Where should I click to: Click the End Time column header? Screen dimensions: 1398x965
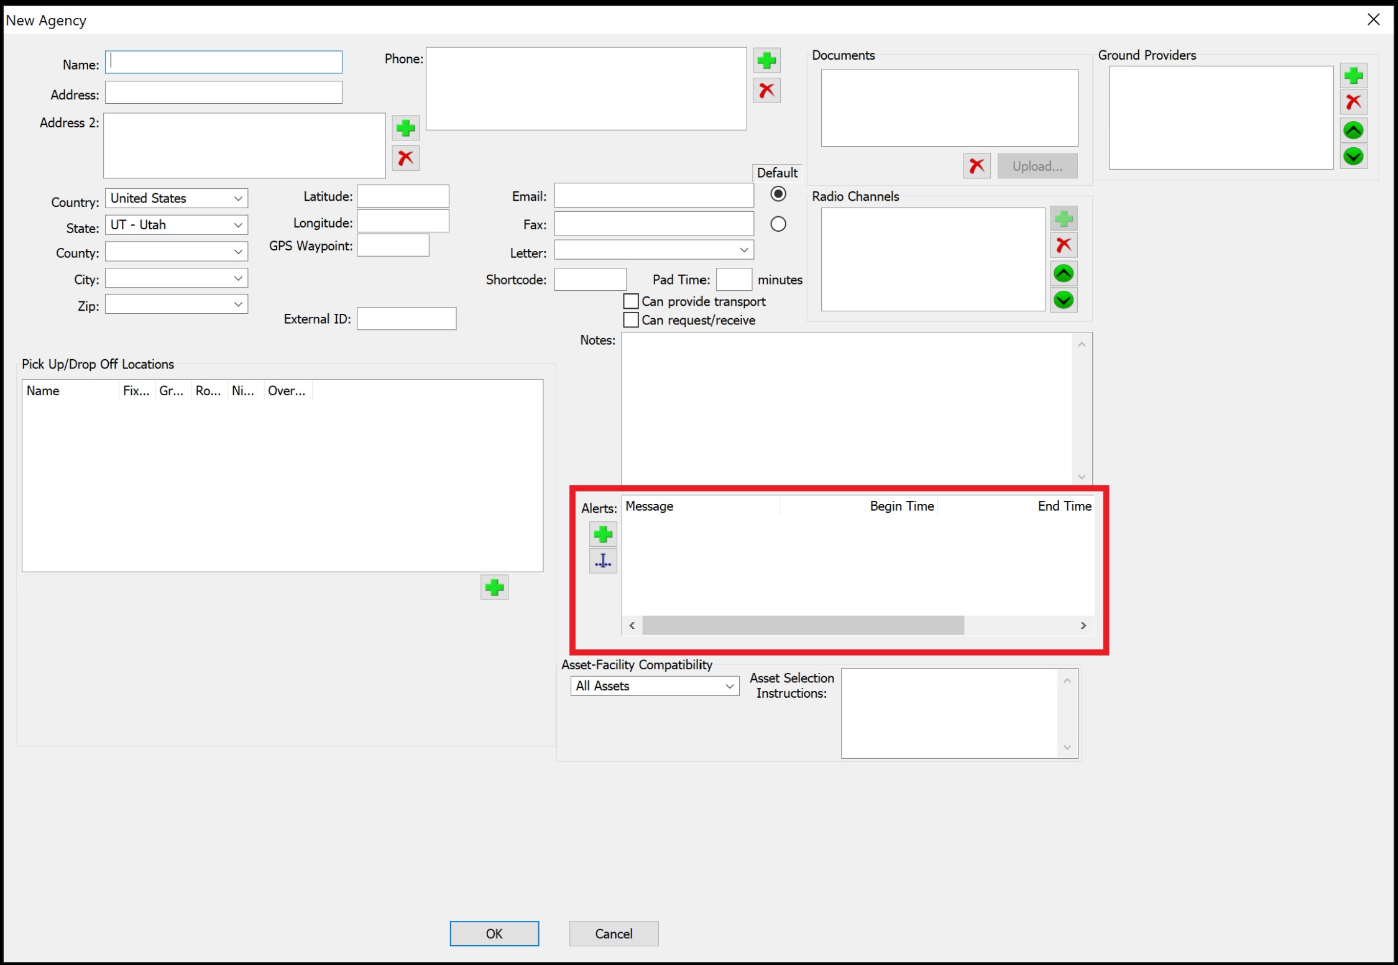click(x=1016, y=506)
